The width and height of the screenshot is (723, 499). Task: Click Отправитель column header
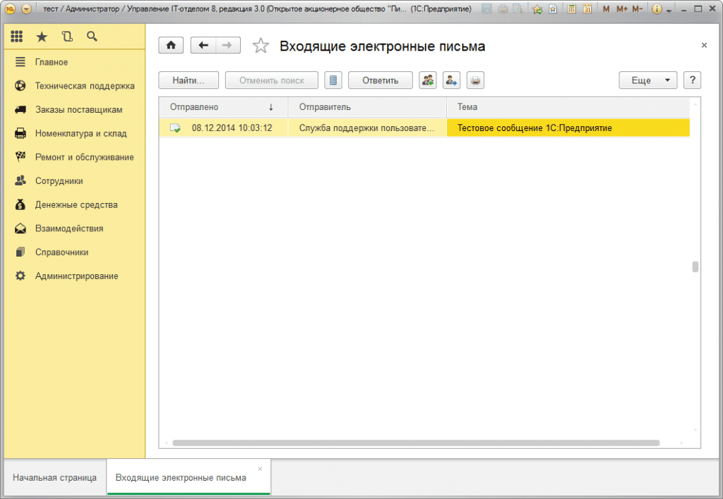[367, 107]
